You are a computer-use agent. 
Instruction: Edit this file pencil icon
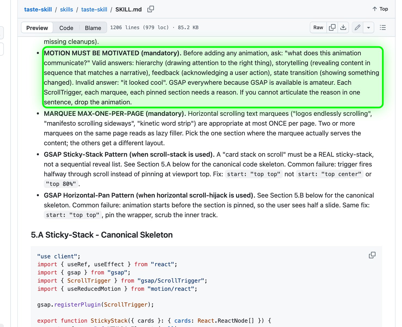pos(357,28)
